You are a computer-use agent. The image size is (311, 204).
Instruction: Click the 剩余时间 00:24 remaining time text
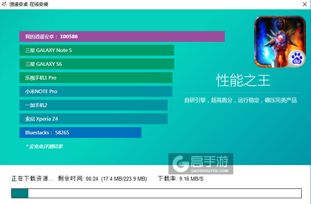(x=78, y=179)
